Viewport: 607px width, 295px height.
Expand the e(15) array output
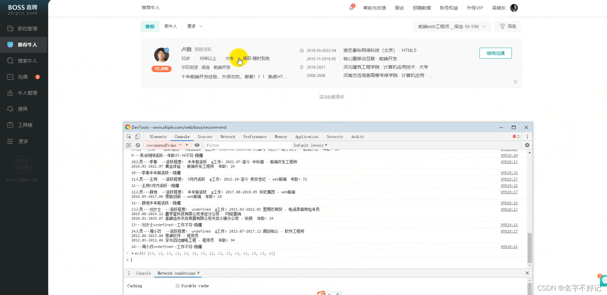(x=133, y=254)
